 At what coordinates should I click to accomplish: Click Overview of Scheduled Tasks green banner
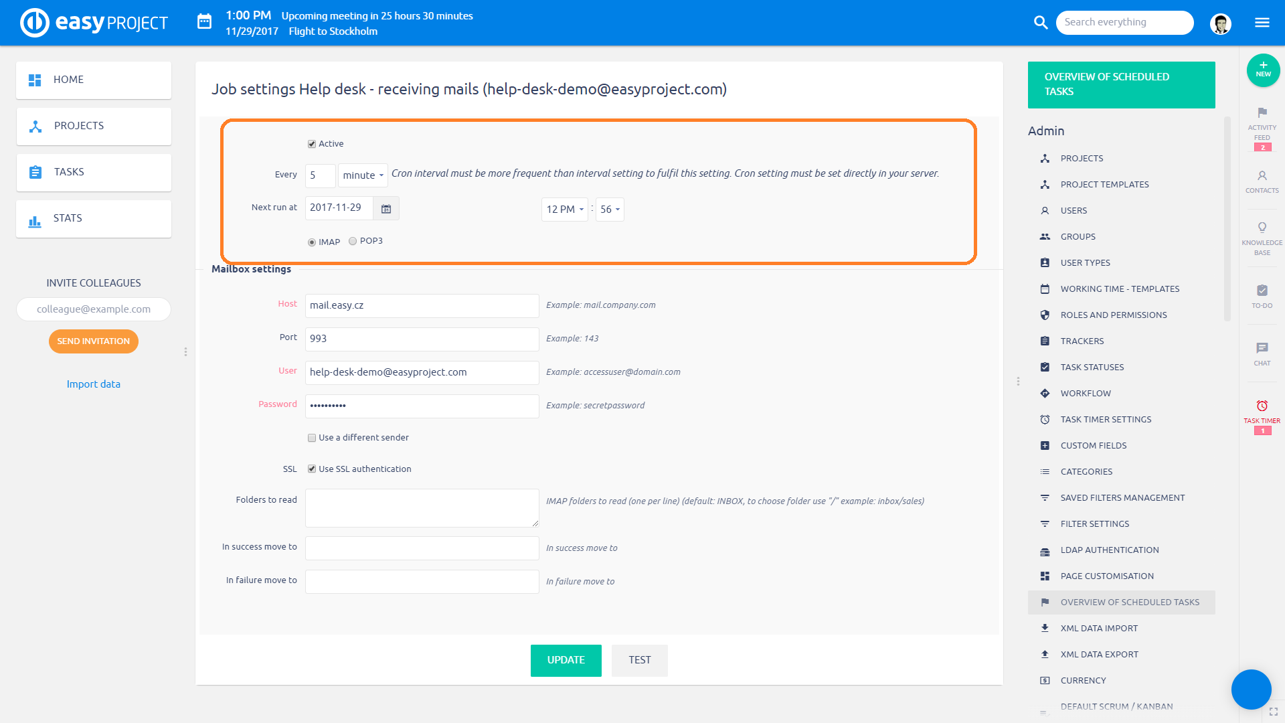point(1122,85)
